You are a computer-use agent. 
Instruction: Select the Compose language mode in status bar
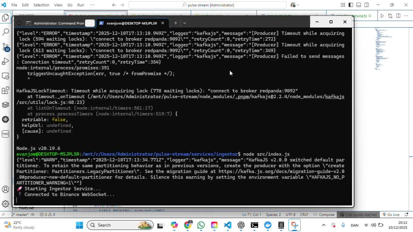pos(324,215)
